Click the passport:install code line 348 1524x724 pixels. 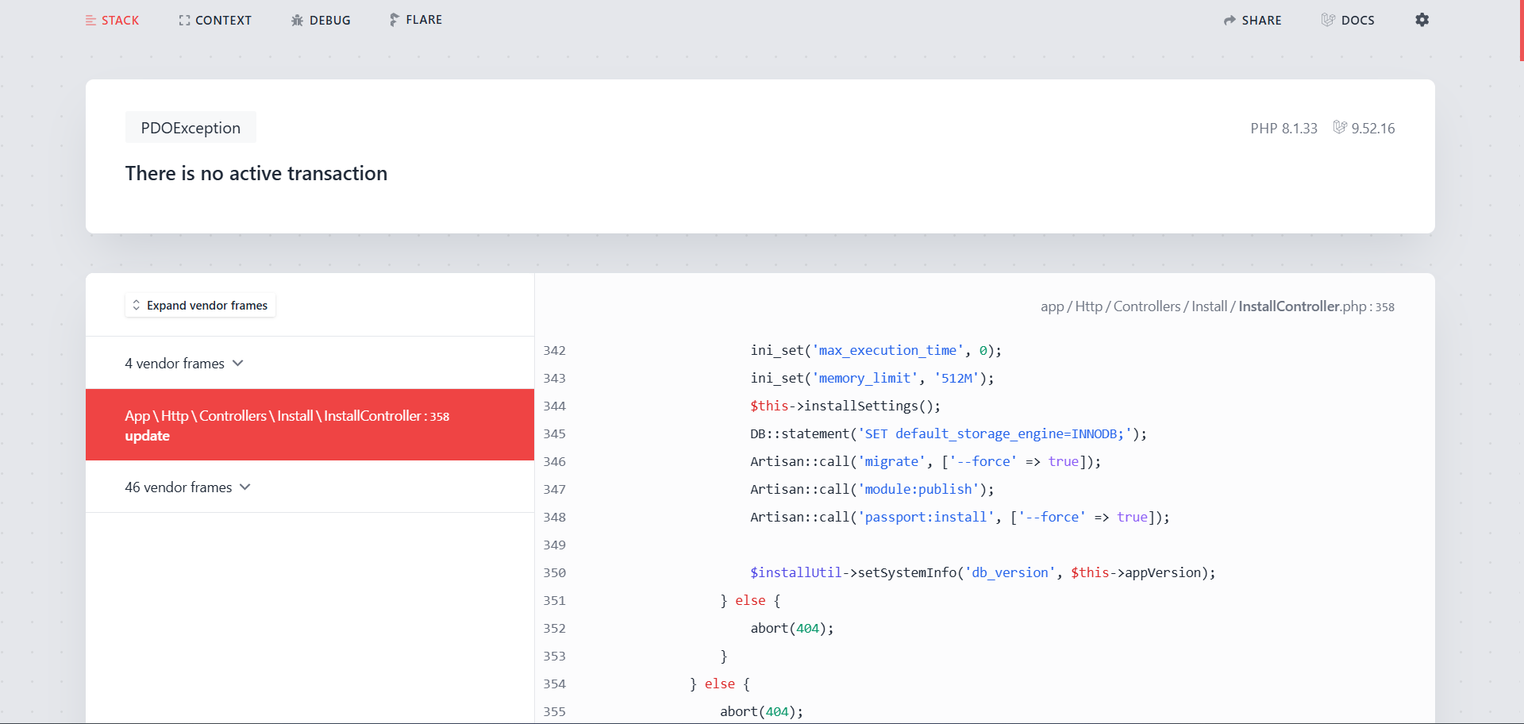coord(960,518)
